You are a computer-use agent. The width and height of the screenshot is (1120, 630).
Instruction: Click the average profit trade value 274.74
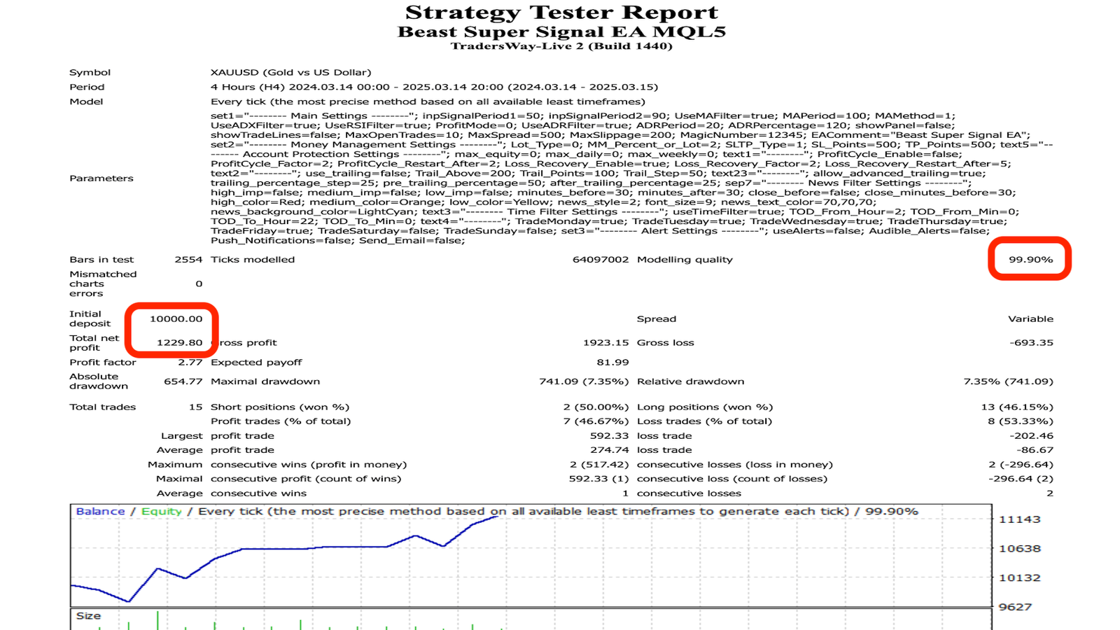(x=610, y=450)
